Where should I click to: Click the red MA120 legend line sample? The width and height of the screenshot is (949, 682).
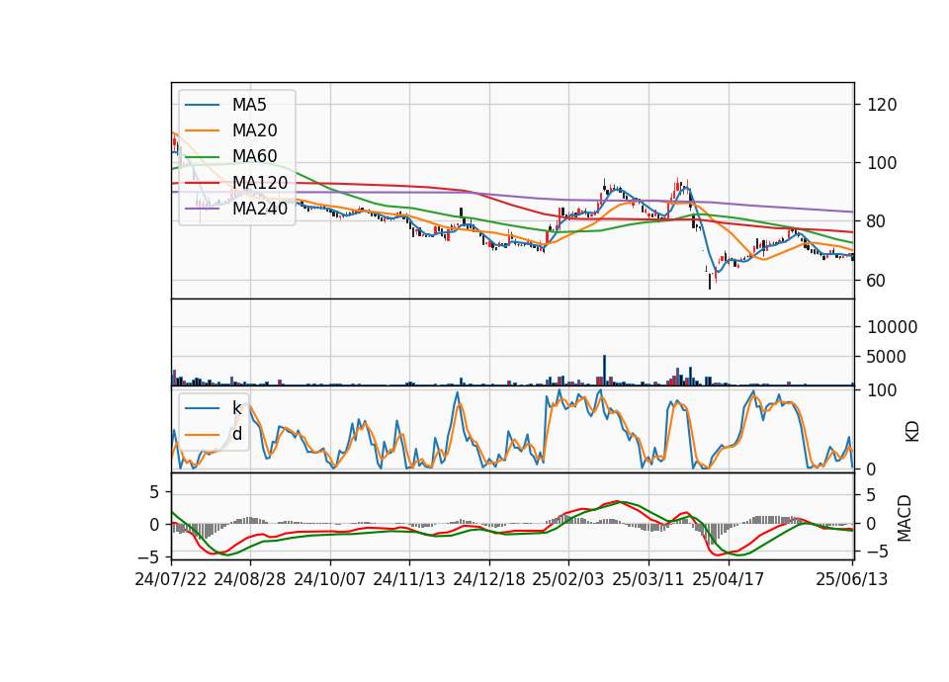pos(202,183)
